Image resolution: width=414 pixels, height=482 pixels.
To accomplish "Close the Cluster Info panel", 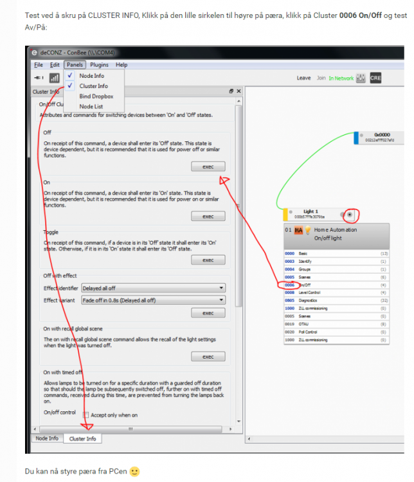I will [239, 92].
